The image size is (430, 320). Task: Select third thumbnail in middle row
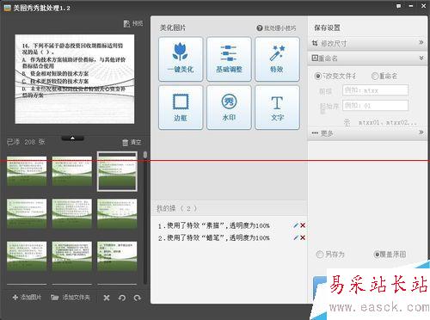click(117, 213)
